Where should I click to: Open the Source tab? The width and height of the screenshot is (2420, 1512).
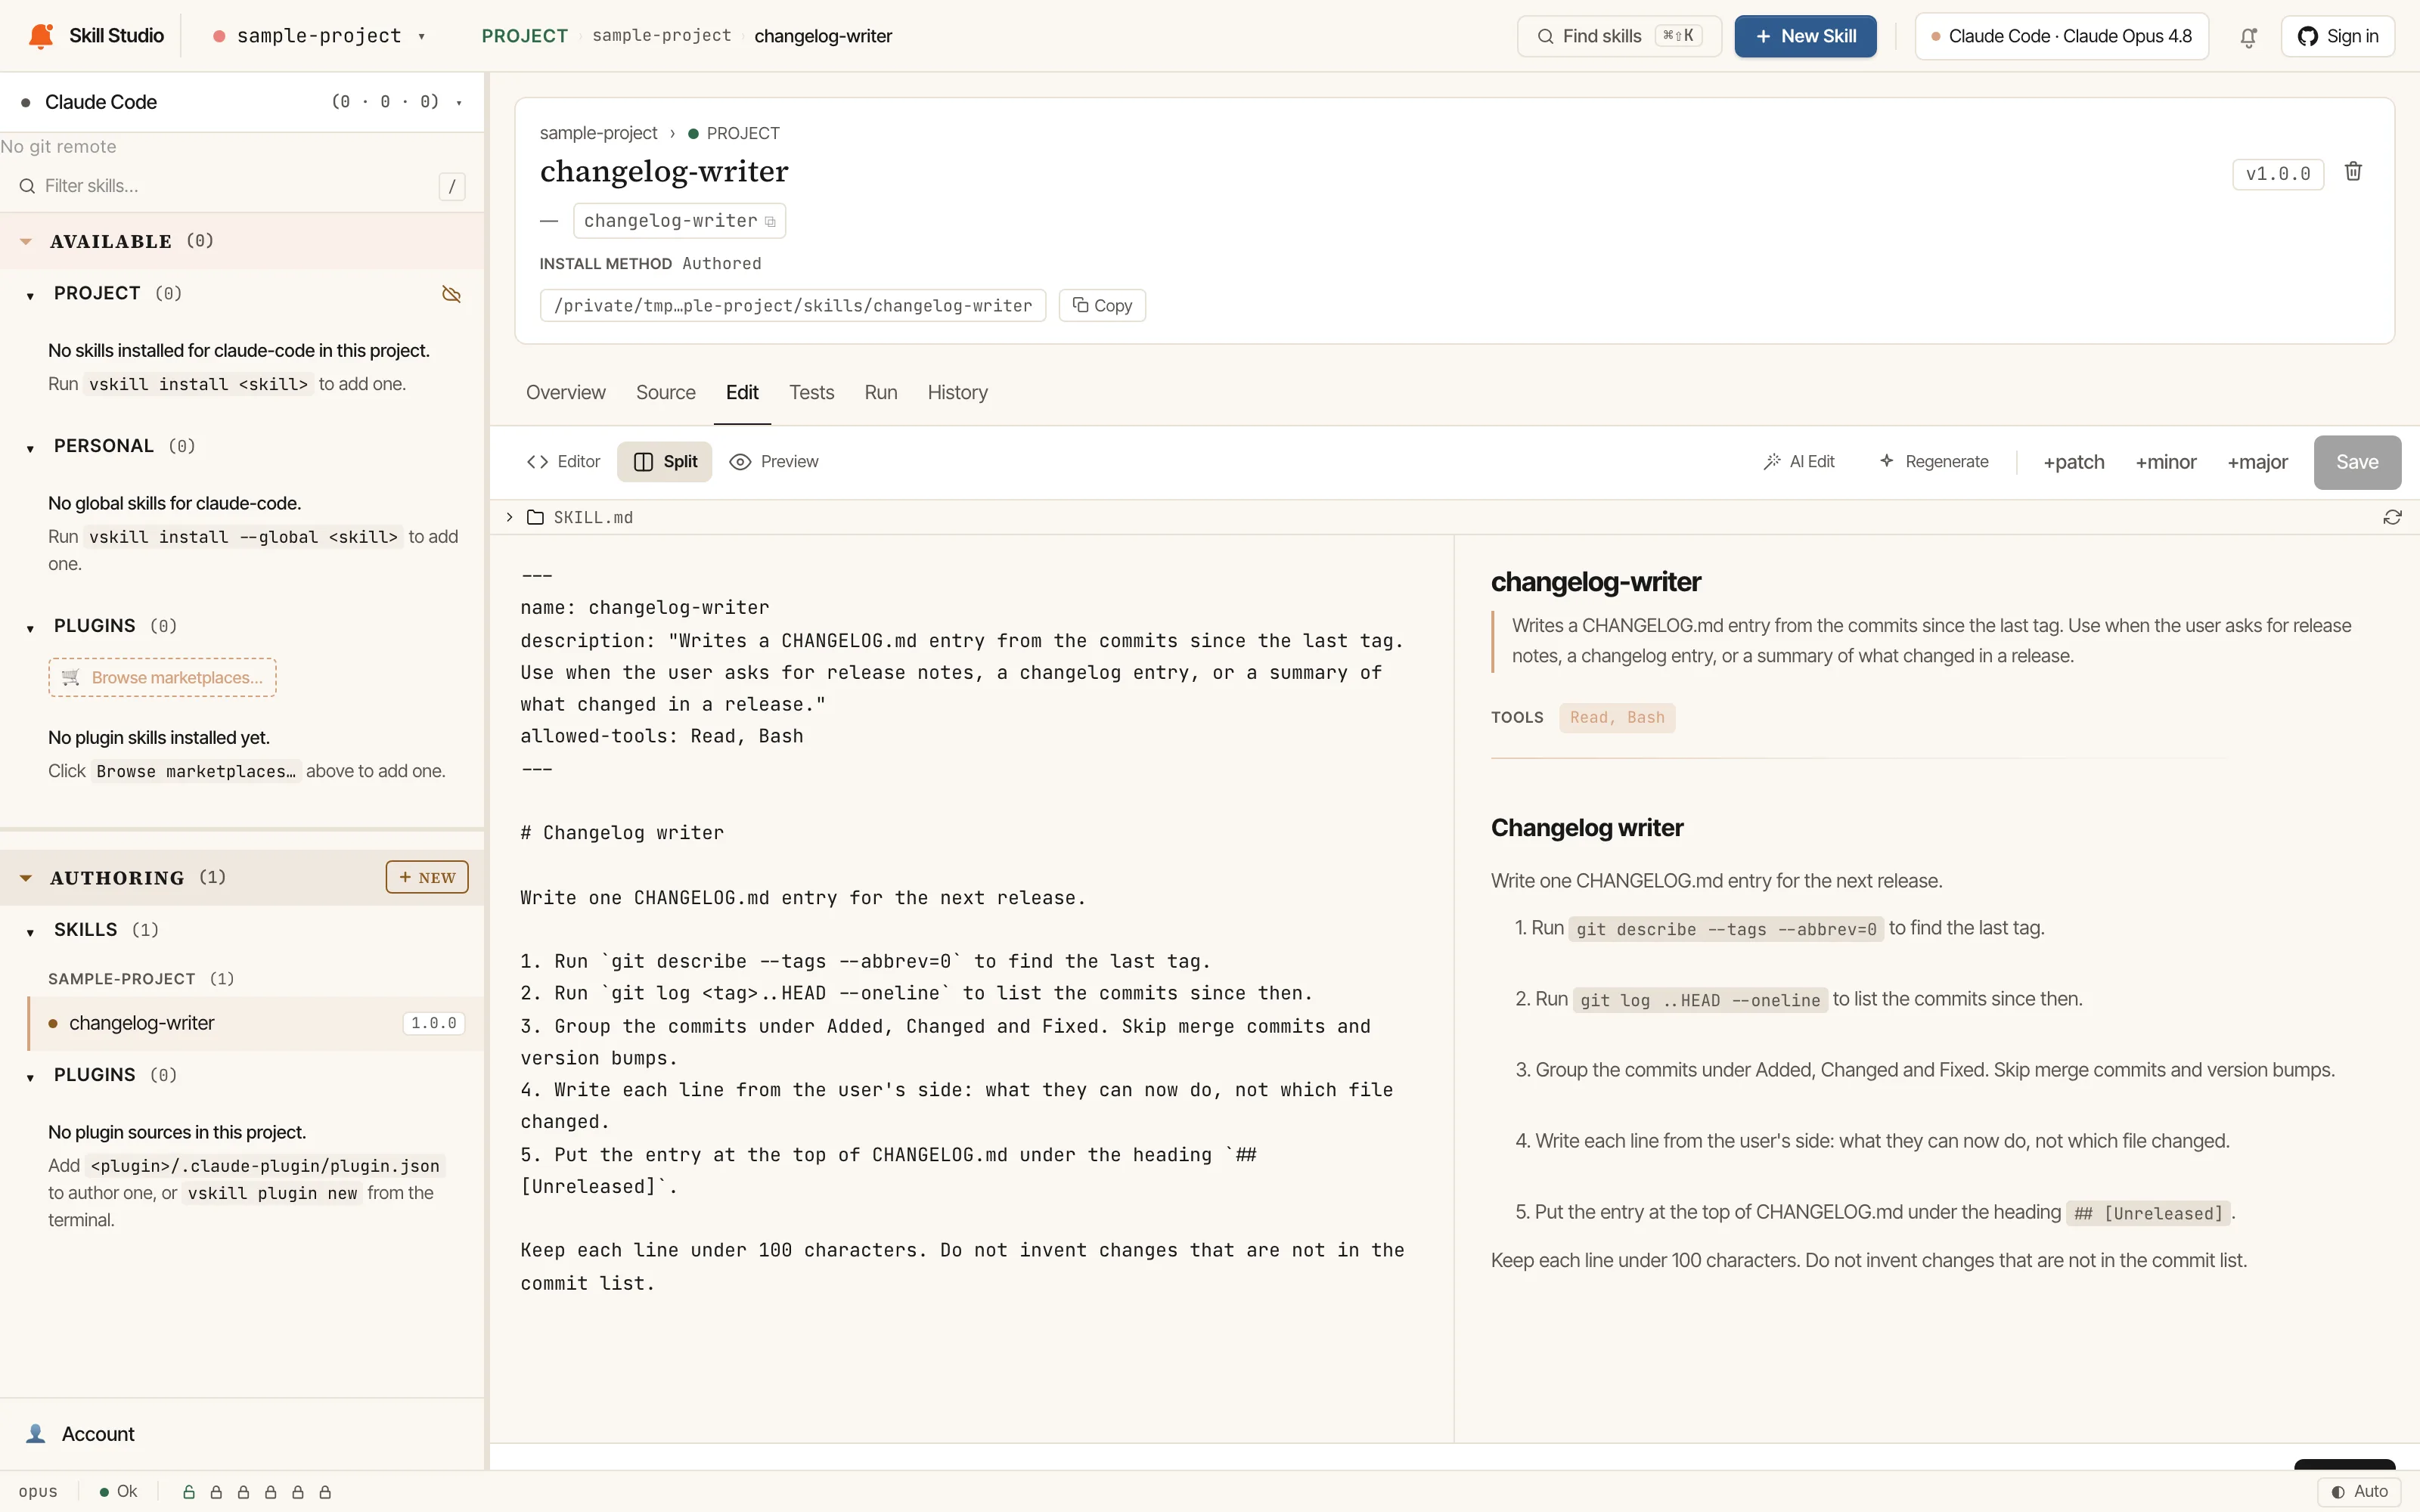pos(665,392)
